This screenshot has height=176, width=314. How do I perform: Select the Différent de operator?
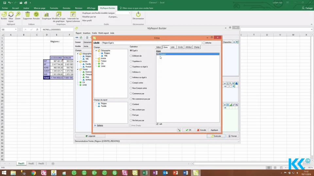[x=131, y=56]
